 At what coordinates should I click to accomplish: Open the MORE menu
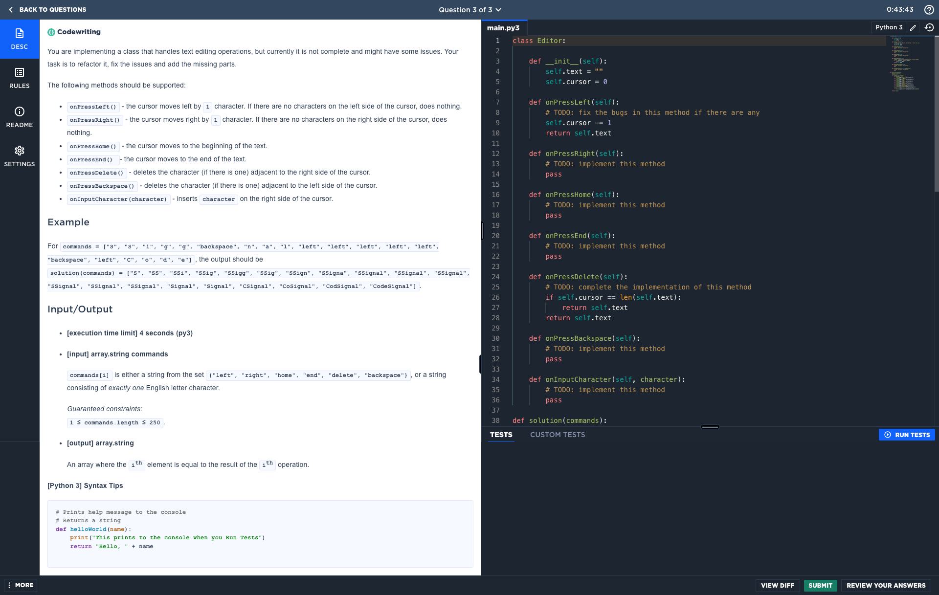click(21, 585)
